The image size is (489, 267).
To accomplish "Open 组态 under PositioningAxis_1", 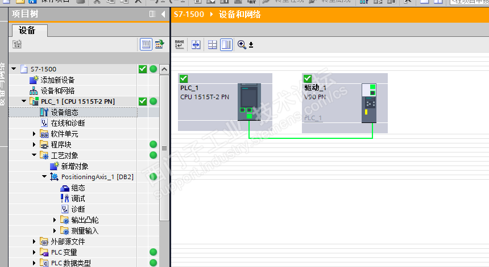I will coord(78,188).
